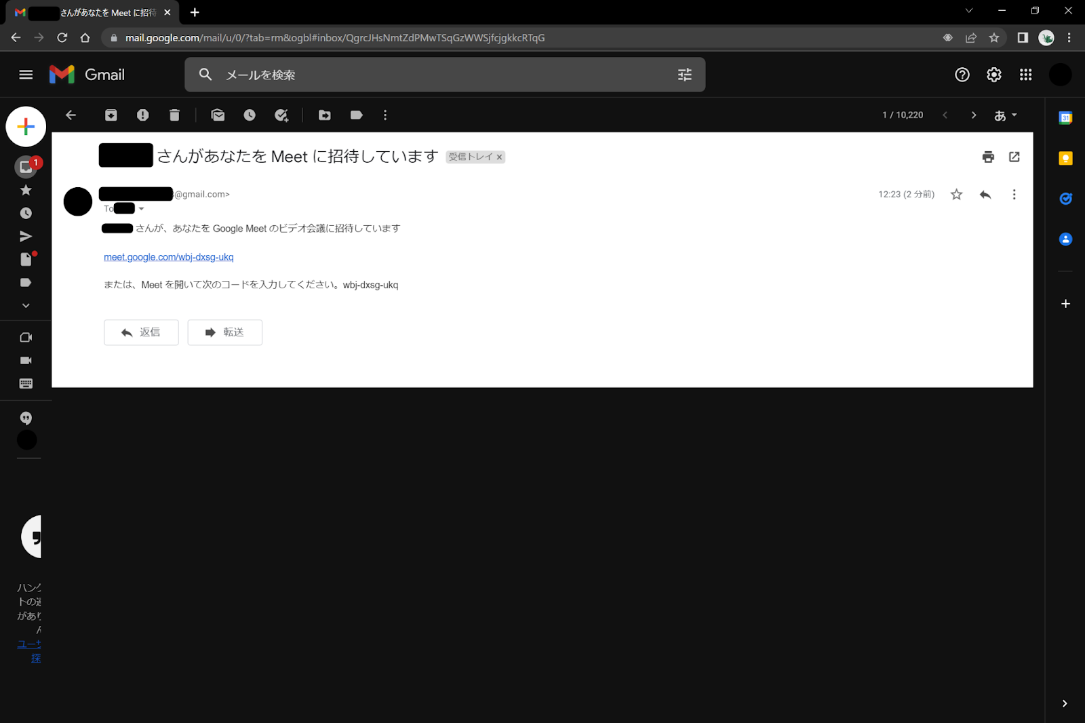Reply using the arrow icon near timestamp
1085x723 pixels.
[x=985, y=195]
